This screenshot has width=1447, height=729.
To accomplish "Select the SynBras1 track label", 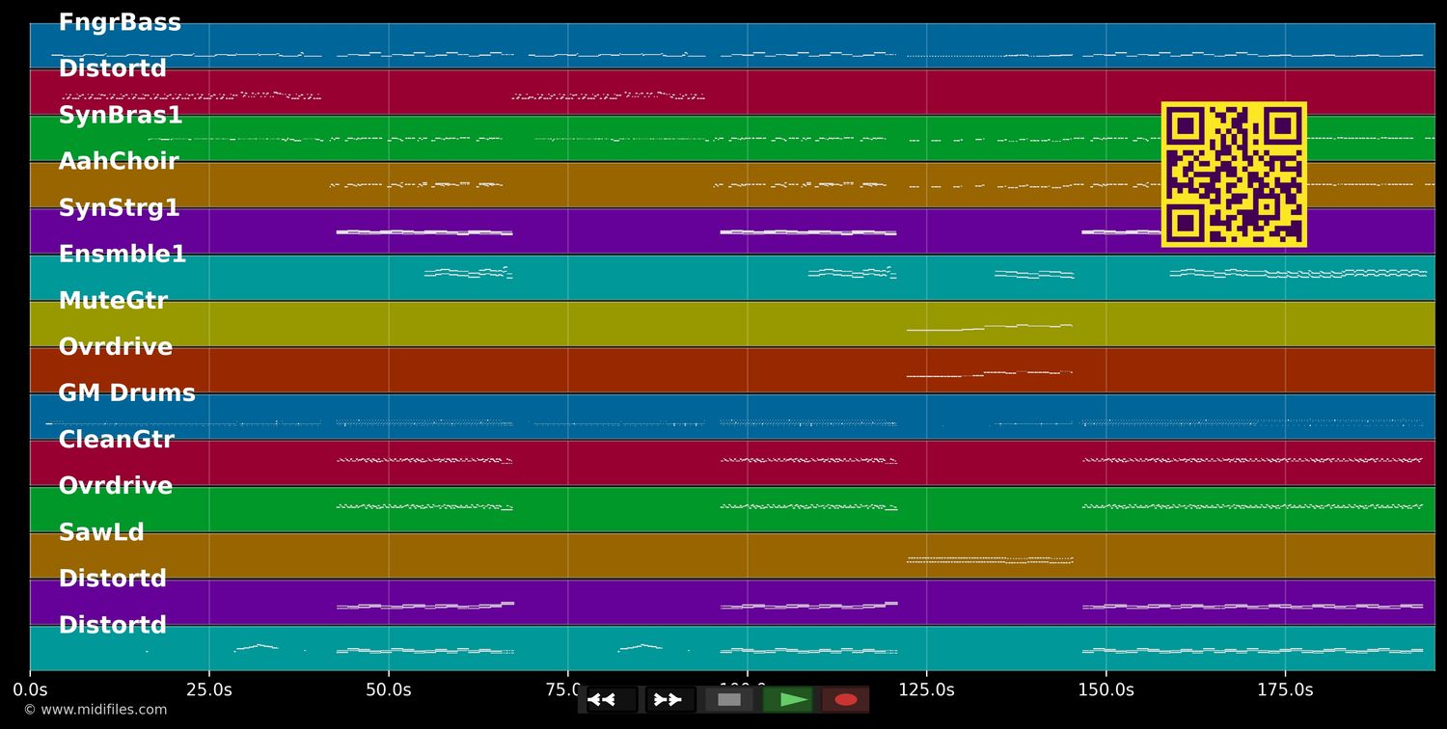I will click(x=121, y=116).
